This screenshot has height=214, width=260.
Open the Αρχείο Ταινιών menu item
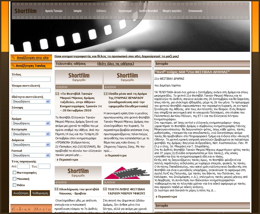[54, 11]
